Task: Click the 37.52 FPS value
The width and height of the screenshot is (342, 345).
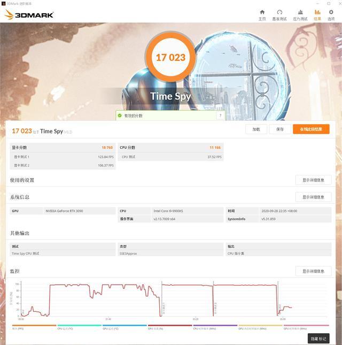Action: click(x=214, y=157)
